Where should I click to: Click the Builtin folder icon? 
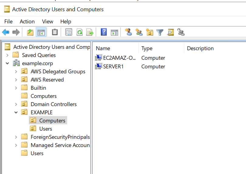point(24,88)
